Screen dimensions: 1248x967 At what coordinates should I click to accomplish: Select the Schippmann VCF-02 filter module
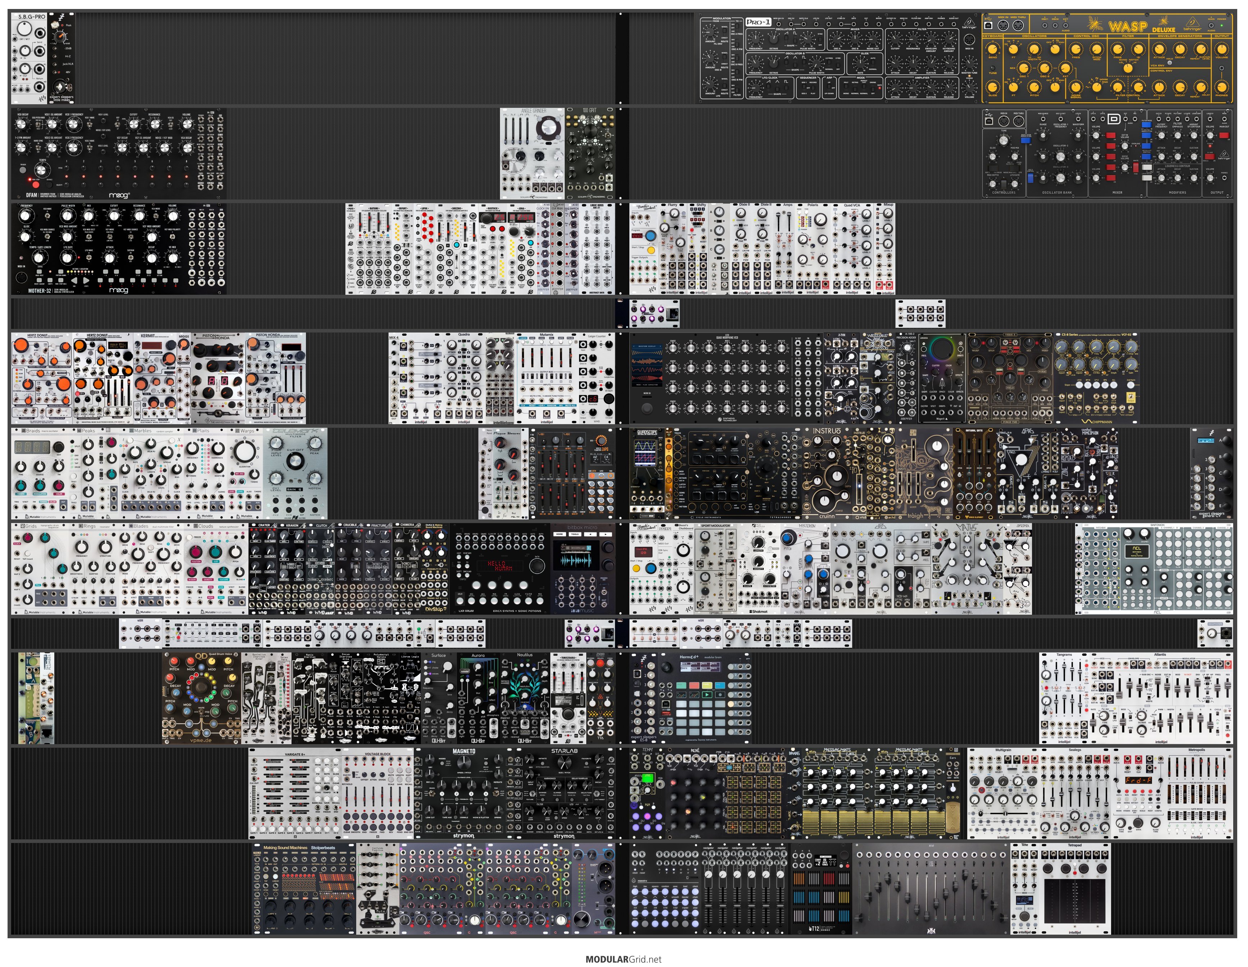[1097, 378]
